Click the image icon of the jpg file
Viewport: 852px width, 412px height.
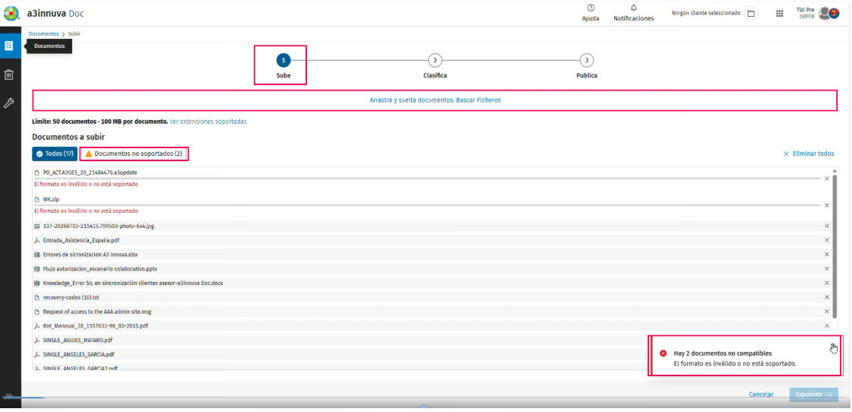[x=37, y=226]
